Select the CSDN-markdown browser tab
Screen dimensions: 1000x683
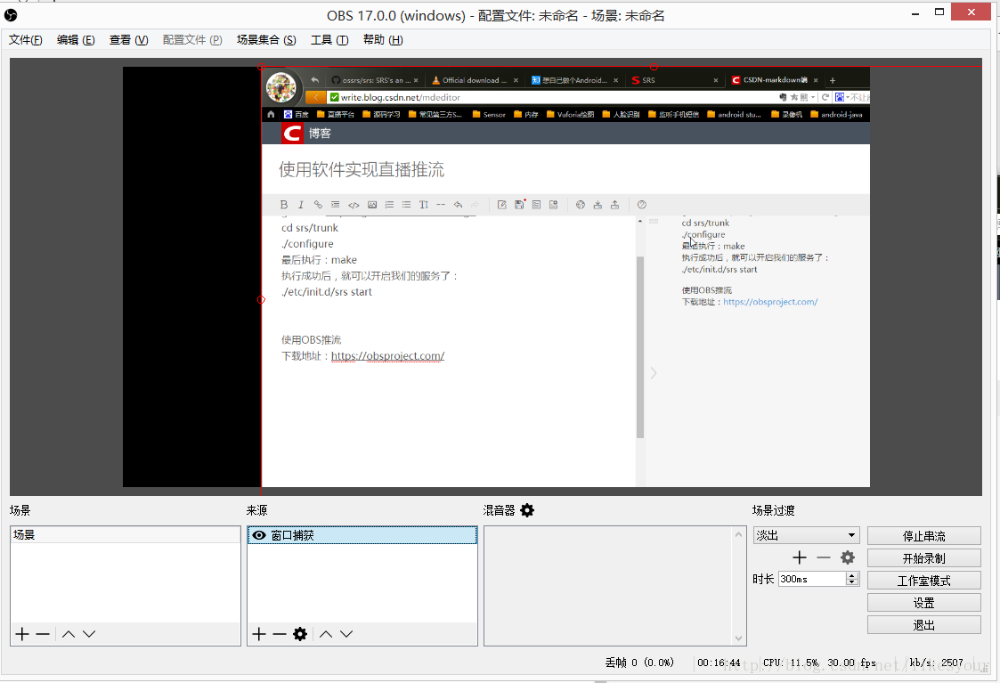click(775, 80)
